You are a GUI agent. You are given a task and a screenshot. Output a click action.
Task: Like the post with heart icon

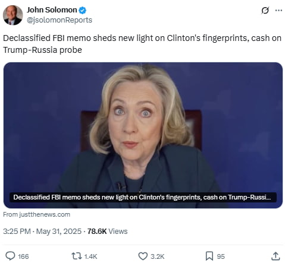(143, 256)
